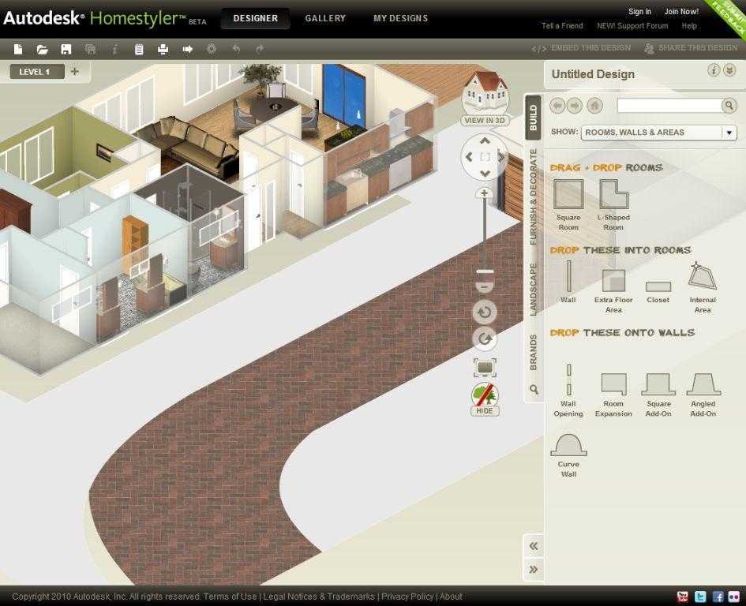Toggle the Hide landscape tree button
The height and width of the screenshot is (606, 746).
click(x=485, y=399)
